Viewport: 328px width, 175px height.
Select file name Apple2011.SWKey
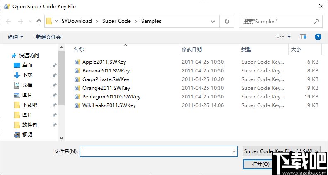[104, 62]
